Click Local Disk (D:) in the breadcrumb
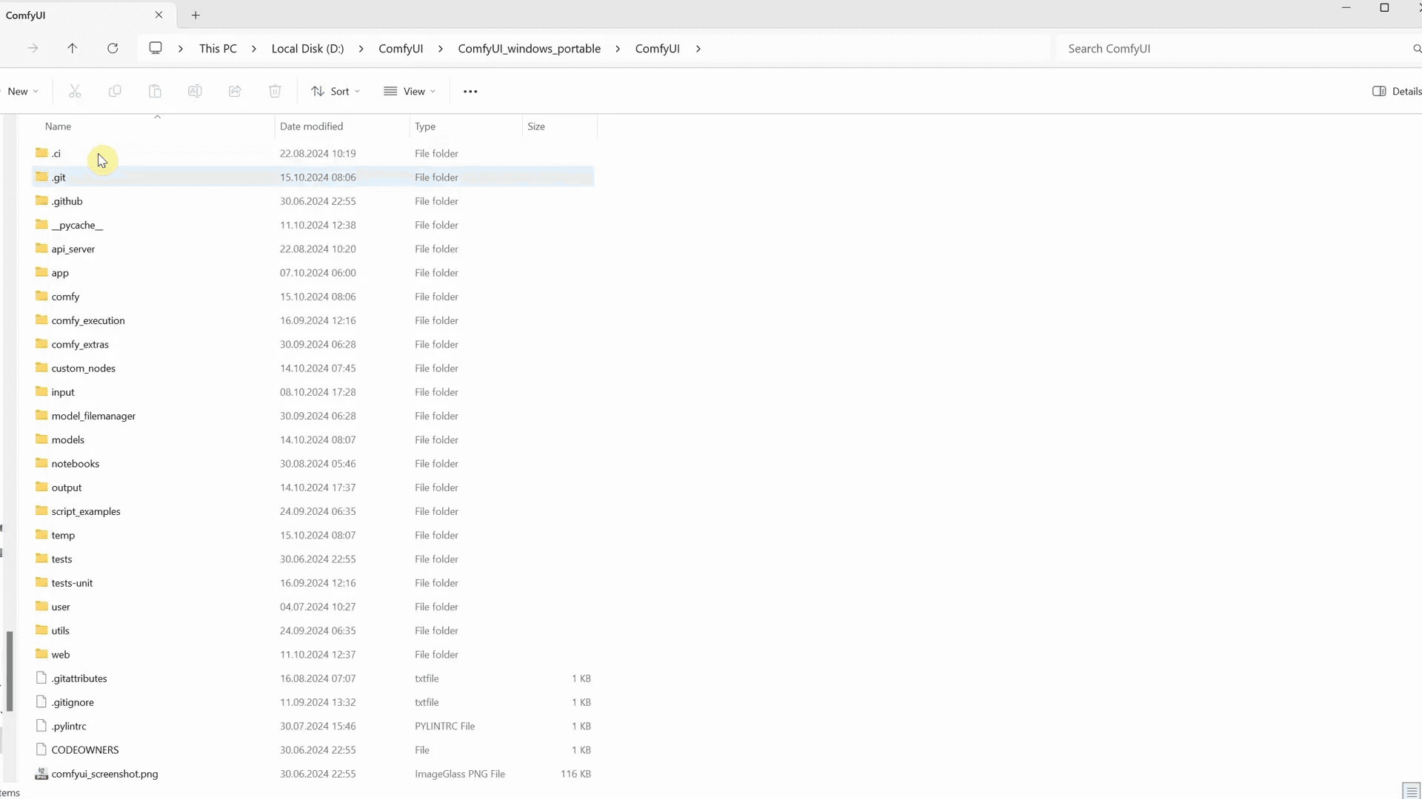 (307, 49)
